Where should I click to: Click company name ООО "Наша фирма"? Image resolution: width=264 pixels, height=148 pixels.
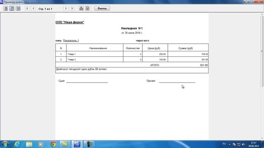click(70, 22)
